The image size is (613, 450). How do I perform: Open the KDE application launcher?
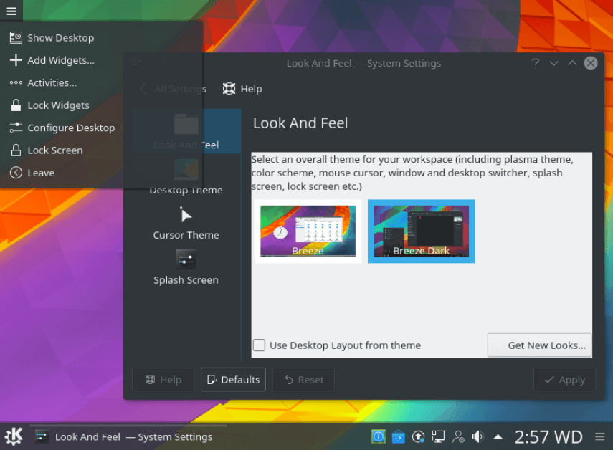pyautogui.click(x=14, y=436)
